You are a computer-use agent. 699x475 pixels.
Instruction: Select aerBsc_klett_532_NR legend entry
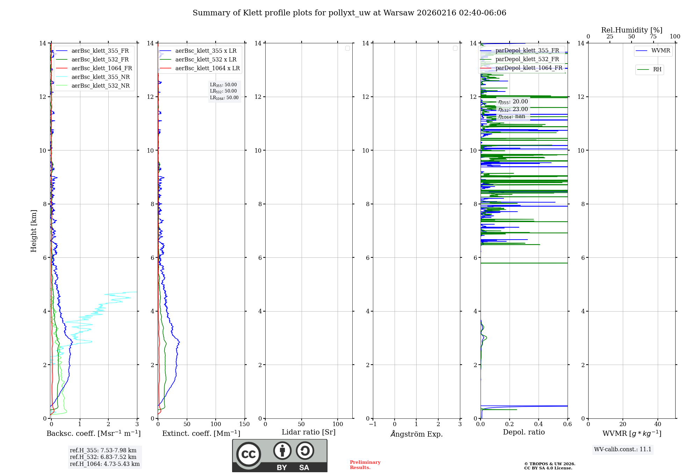(100, 86)
